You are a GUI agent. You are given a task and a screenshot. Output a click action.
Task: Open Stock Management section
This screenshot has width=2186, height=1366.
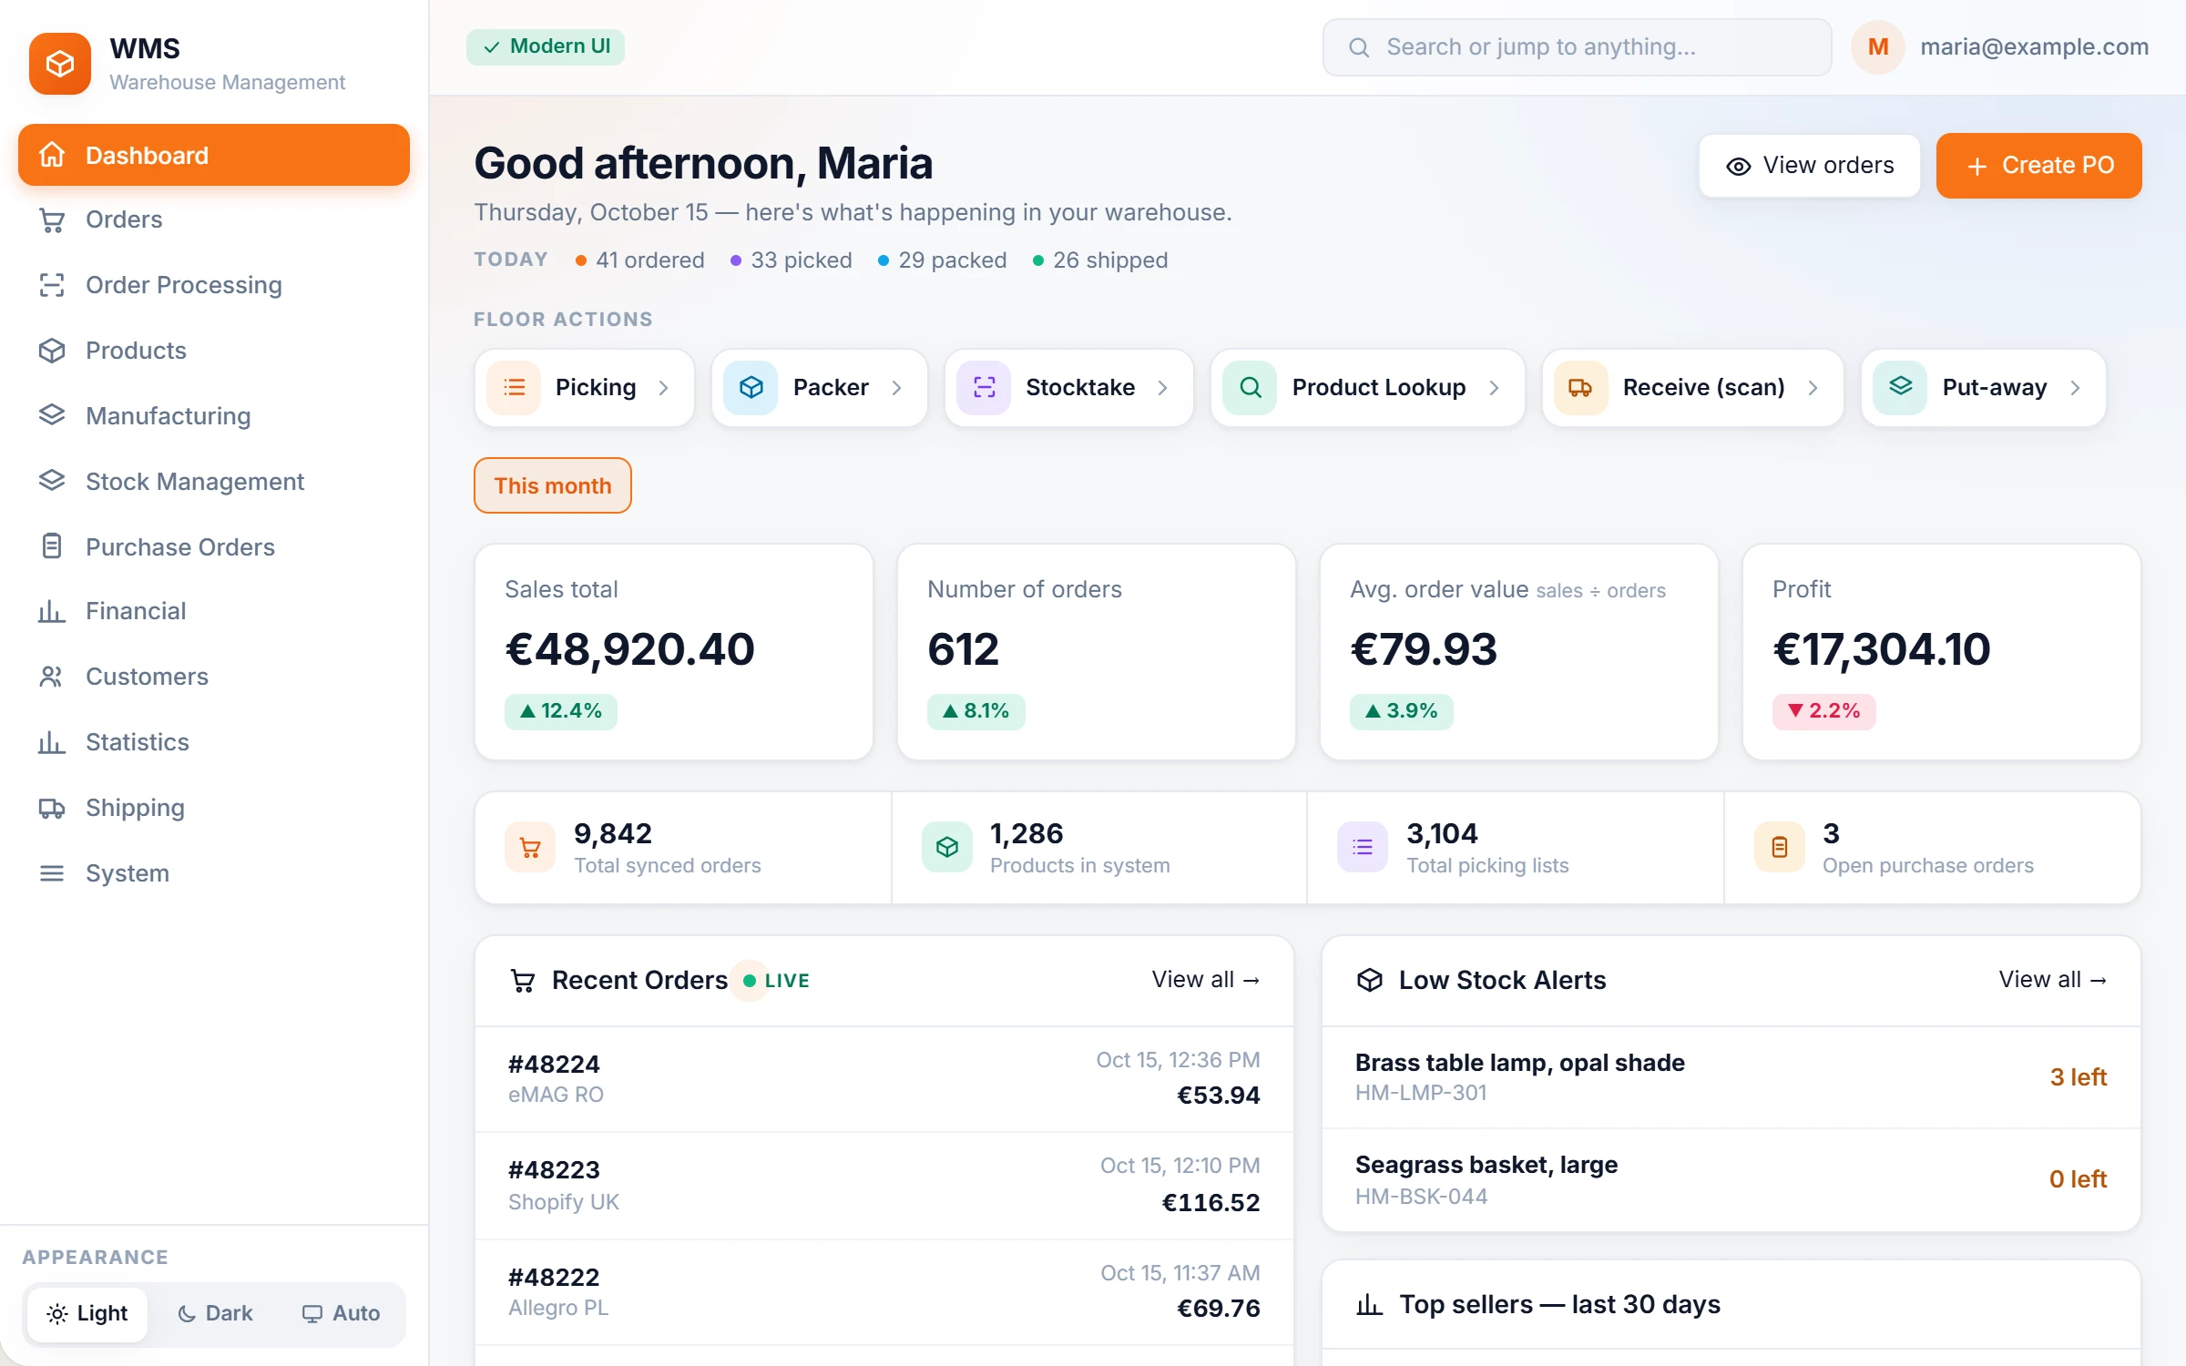click(214, 481)
